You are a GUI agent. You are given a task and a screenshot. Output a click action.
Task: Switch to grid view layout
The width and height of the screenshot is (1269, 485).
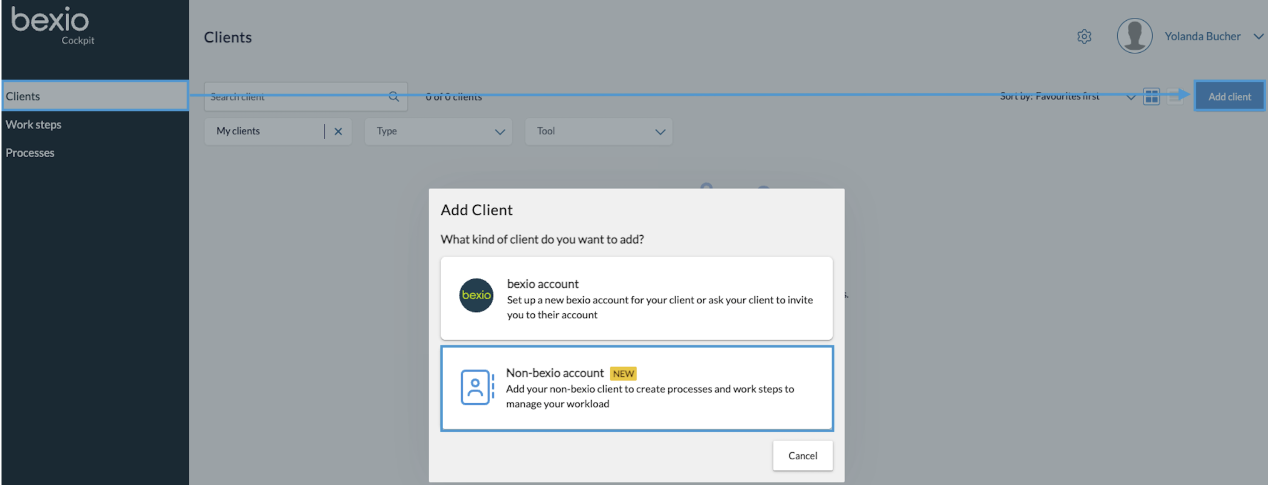[1152, 96]
